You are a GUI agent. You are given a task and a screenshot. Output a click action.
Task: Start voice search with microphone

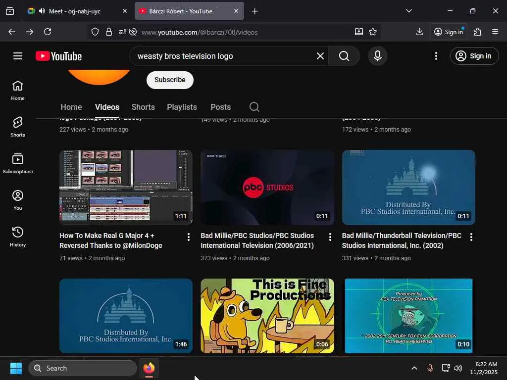point(377,56)
